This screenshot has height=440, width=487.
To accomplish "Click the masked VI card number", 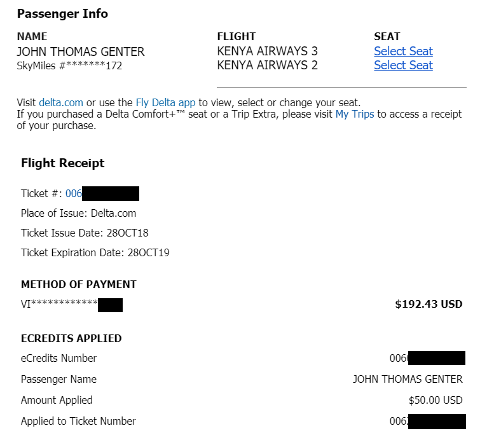I will 72,305.
